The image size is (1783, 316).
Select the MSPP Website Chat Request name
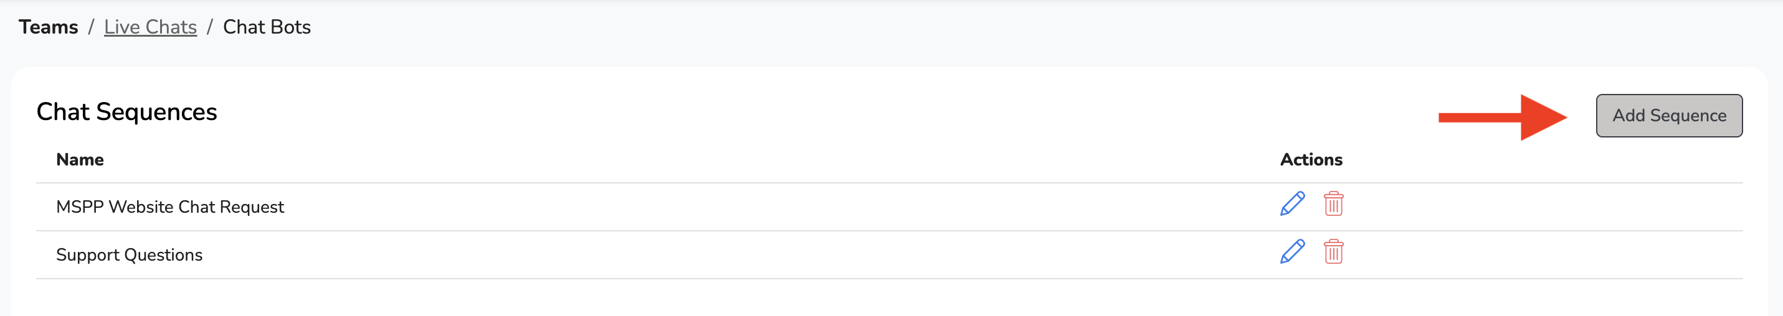coord(169,207)
